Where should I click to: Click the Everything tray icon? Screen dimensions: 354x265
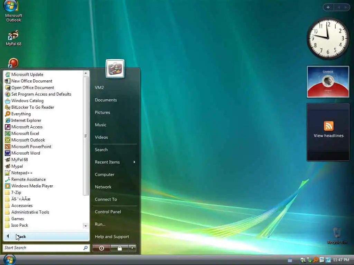316,260
